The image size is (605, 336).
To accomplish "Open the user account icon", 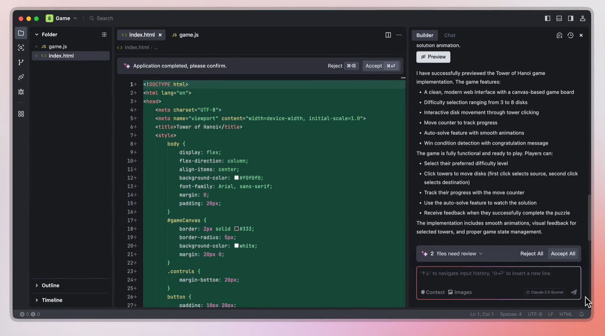I will 583,18.
